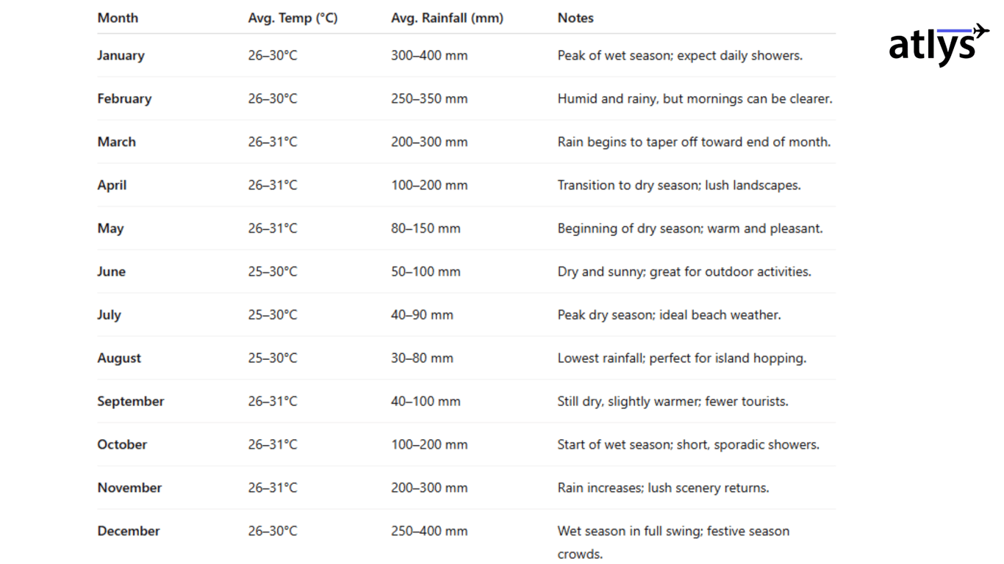Click the Notes column header
Viewport: 1004px width, 564px height.
click(x=575, y=18)
